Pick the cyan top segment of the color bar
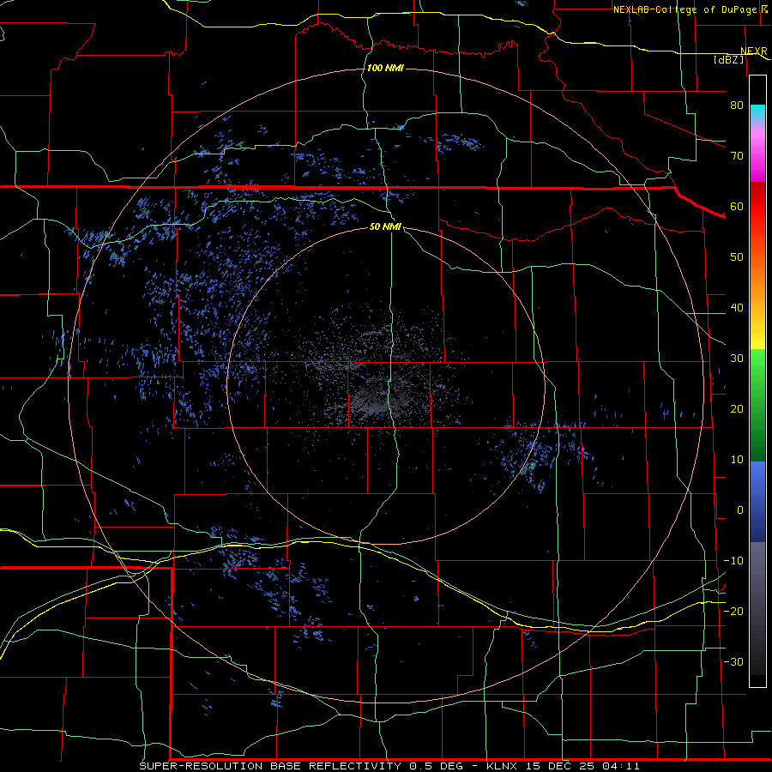Image resolution: width=772 pixels, height=772 pixels. (757, 113)
